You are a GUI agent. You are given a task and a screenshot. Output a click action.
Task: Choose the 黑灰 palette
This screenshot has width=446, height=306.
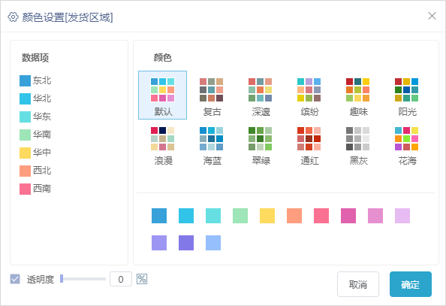358,144
